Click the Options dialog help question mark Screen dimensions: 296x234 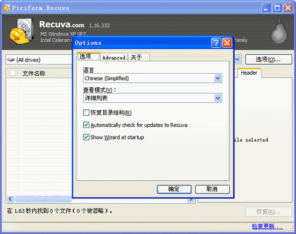coord(216,43)
